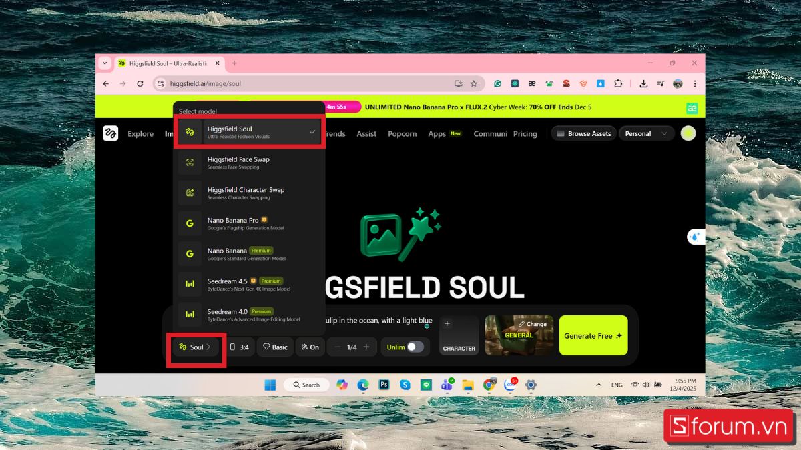Image resolution: width=801 pixels, height=450 pixels.
Task: Open the Explore nav item
Action: coord(140,133)
